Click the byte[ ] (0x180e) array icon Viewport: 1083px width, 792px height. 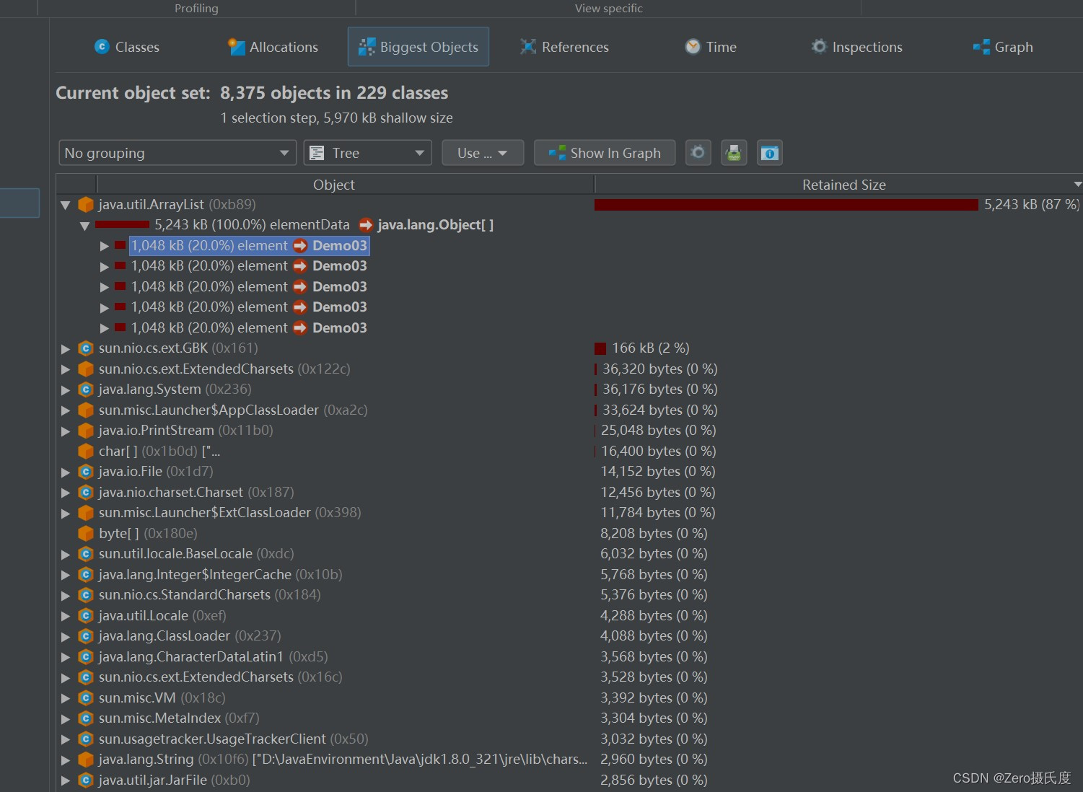point(86,534)
